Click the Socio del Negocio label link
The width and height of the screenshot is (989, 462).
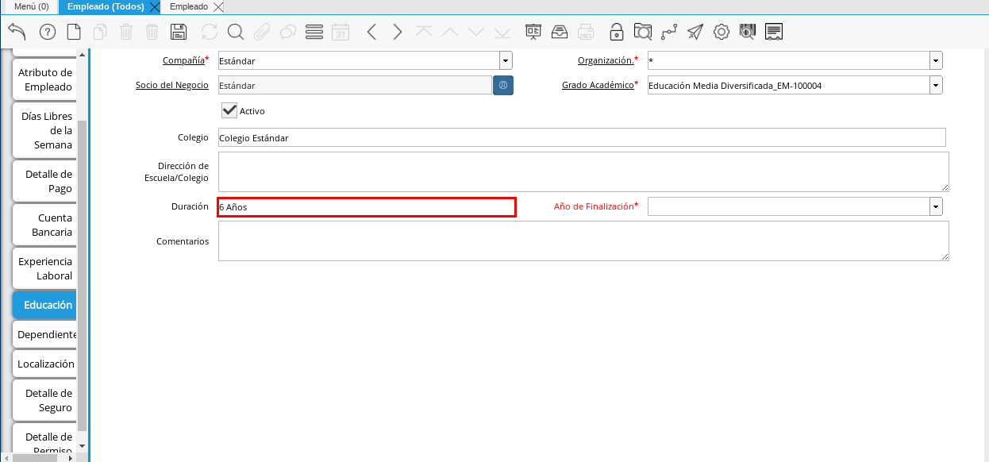[x=172, y=85]
